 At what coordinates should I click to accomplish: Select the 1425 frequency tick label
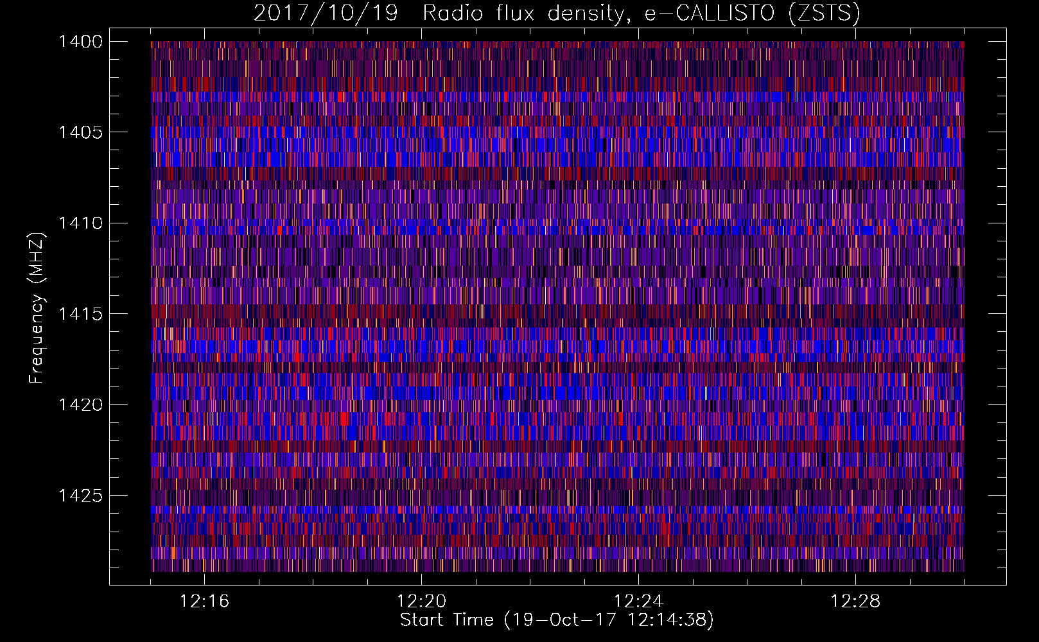click(80, 496)
